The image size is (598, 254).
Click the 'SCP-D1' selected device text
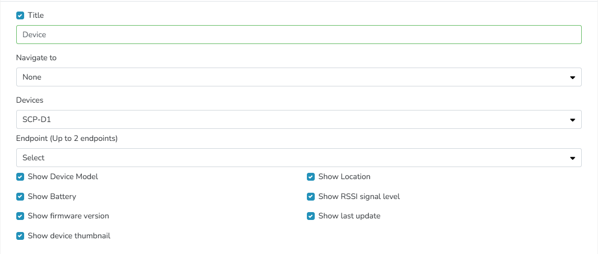click(x=37, y=120)
